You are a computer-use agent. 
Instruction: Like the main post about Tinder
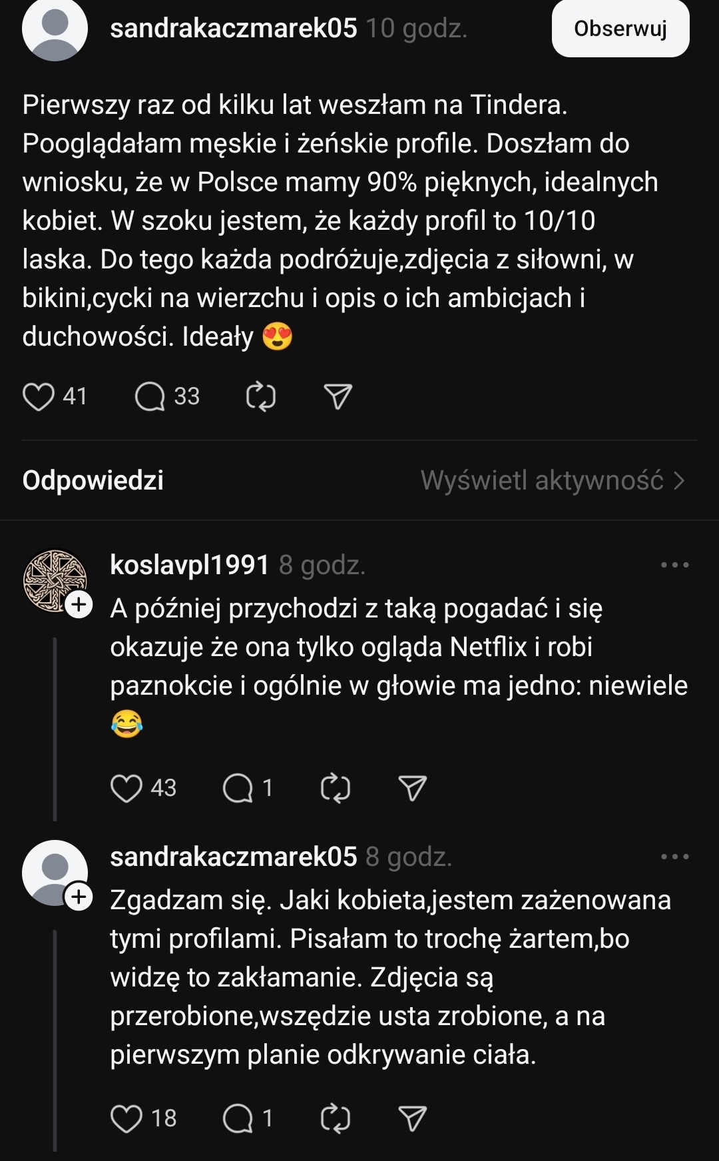pyautogui.click(x=39, y=397)
